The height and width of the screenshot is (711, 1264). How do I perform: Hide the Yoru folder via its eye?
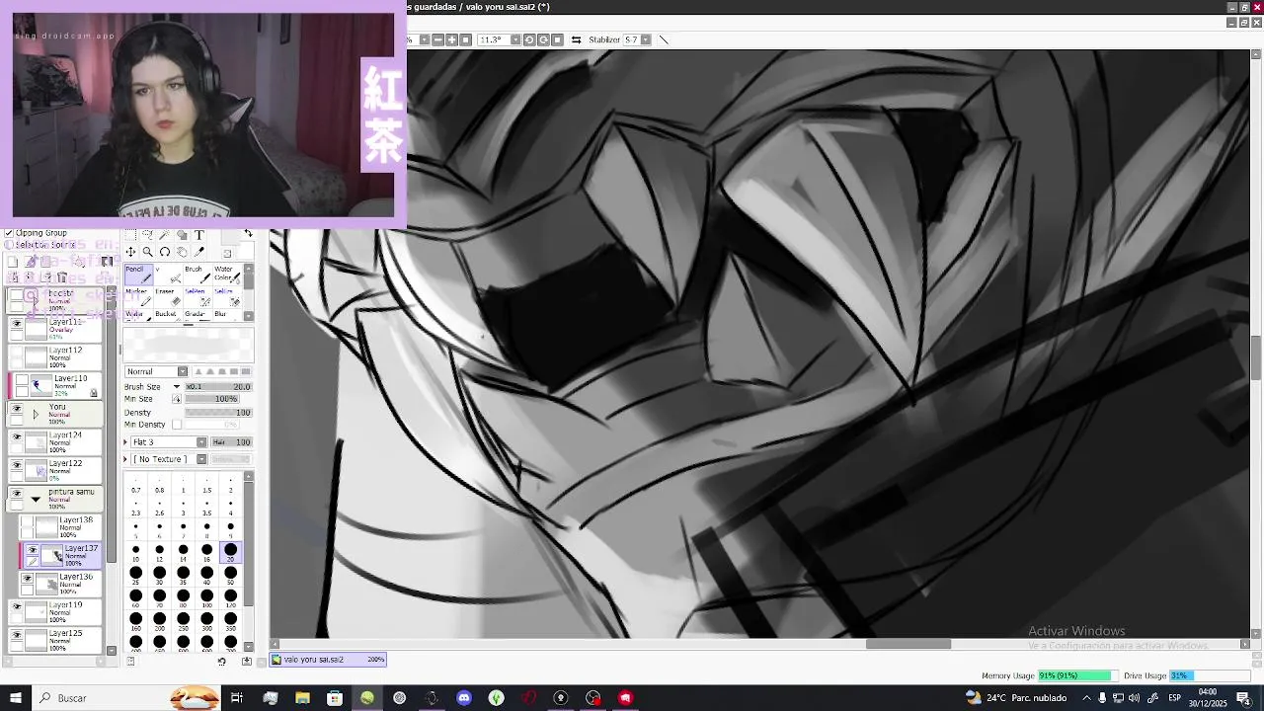pos(16,408)
